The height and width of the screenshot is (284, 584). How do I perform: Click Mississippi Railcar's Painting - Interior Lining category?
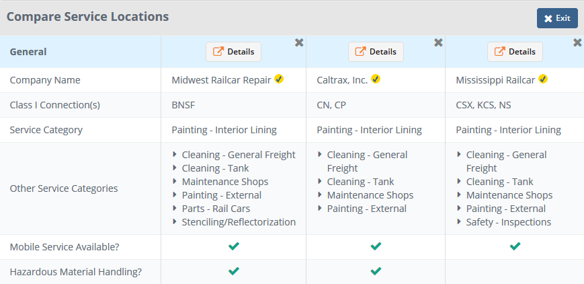click(508, 130)
